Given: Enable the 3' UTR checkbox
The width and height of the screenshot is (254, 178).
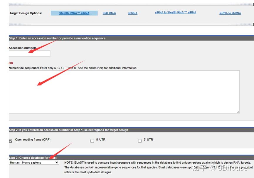Looking at the screenshot, I should (x=140, y=141).
